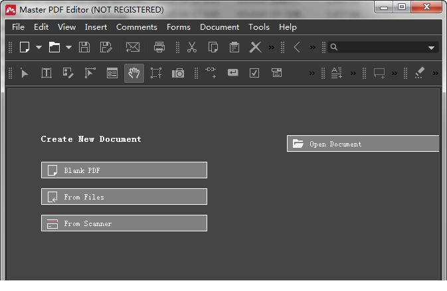Viewport: 447px width, 291px height.
Task: Click the Save floppy disk icon
Action: (84, 47)
